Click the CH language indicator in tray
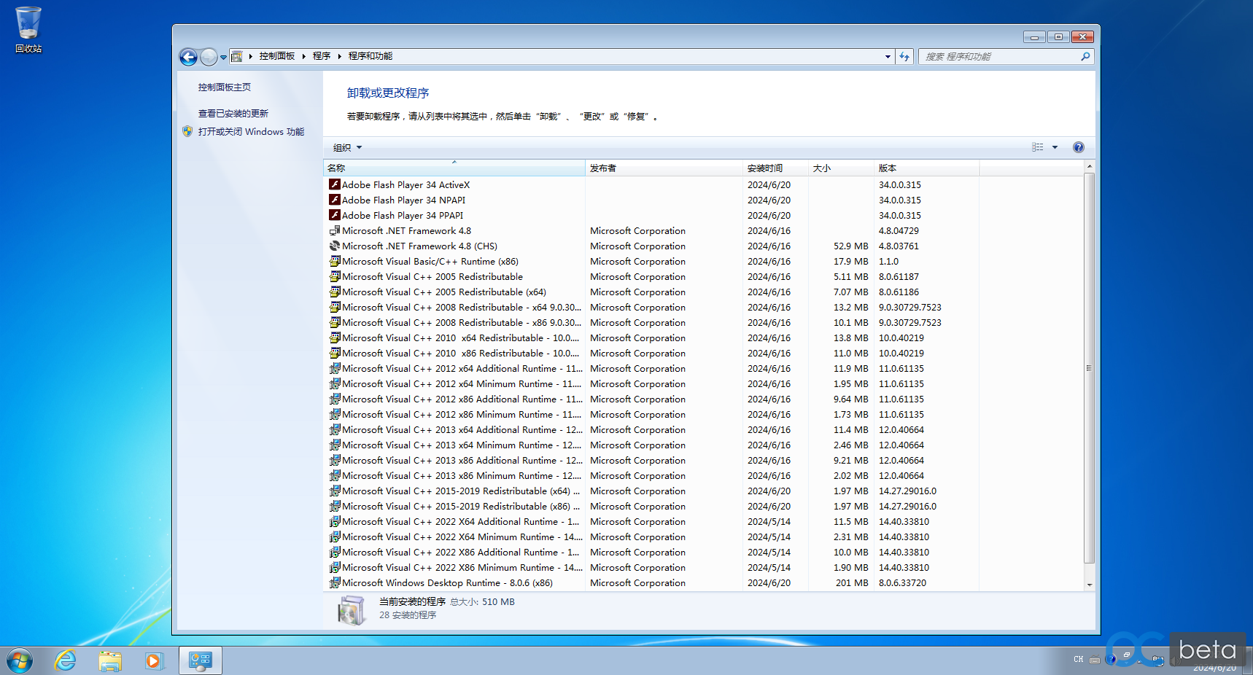The height and width of the screenshot is (675, 1253). coord(1079,660)
